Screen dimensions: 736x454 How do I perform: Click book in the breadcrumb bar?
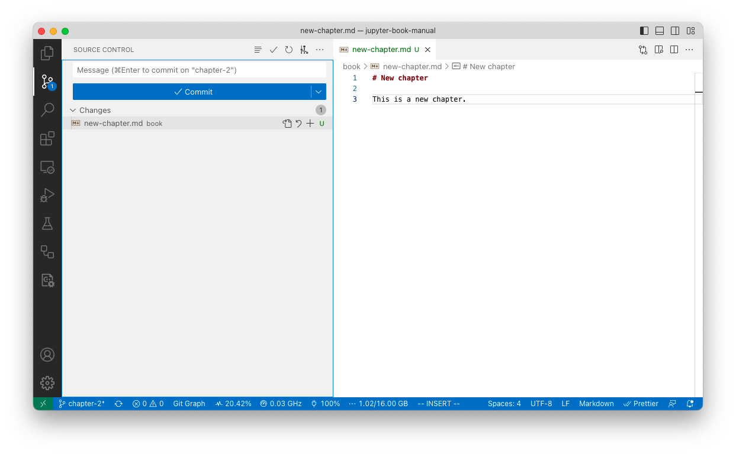coord(351,66)
